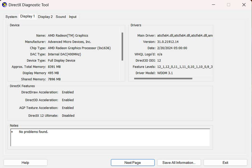This screenshot has height=168, width=252.
Task: Open the Input tab
Action: pyautogui.click(x=73, y=17)
